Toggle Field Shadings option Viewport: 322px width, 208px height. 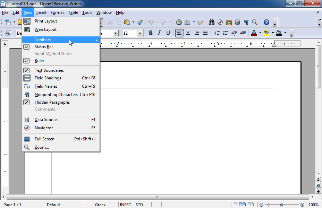coord(61,78)
